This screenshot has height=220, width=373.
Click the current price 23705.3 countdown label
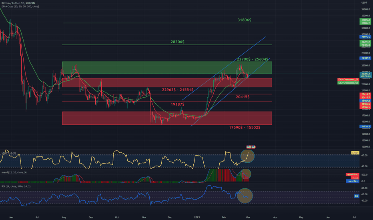click(x=365, y=75)
